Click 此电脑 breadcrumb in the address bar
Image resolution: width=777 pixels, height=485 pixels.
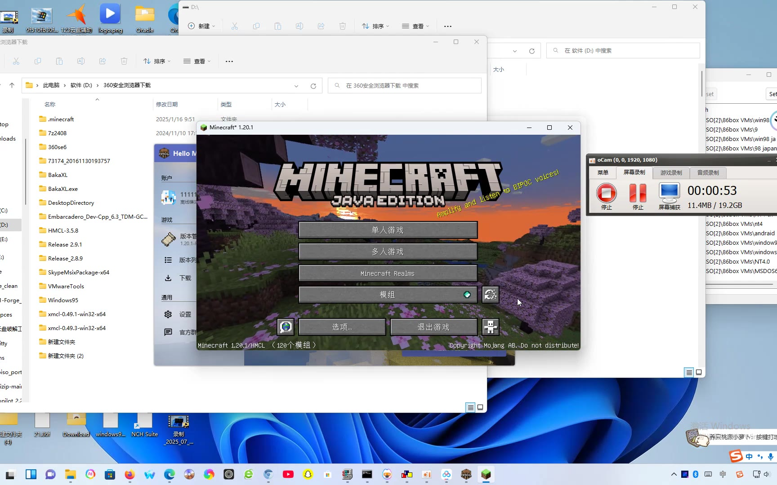point(51,85)
